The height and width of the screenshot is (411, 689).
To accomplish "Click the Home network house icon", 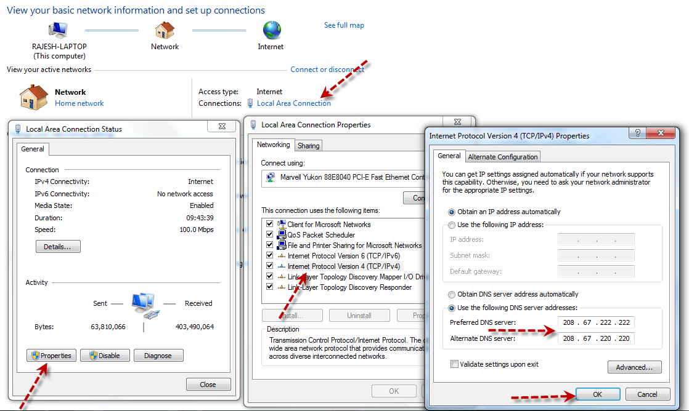I will [33, 97].
